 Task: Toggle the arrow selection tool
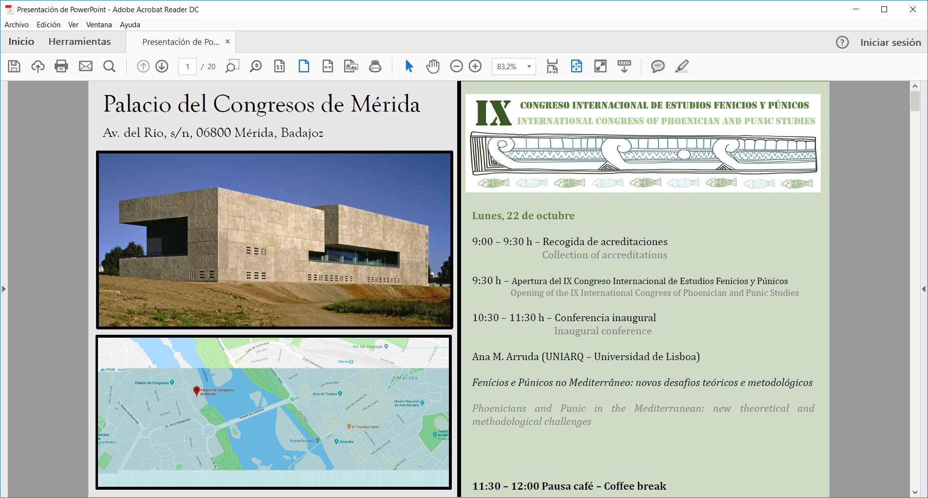point(409,66)
